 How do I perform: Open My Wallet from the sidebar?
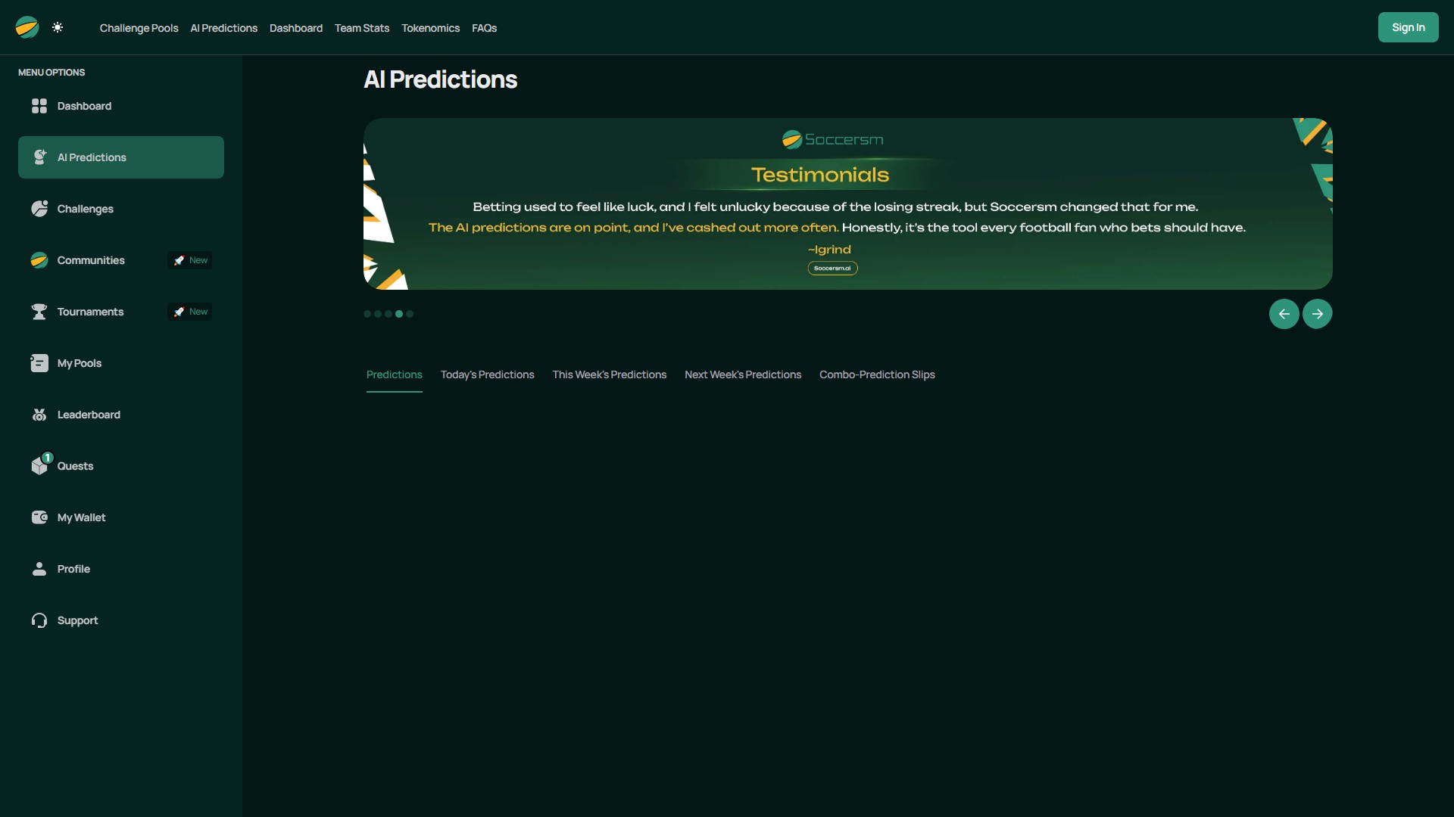pyautogui.click(x=39, y=517)
